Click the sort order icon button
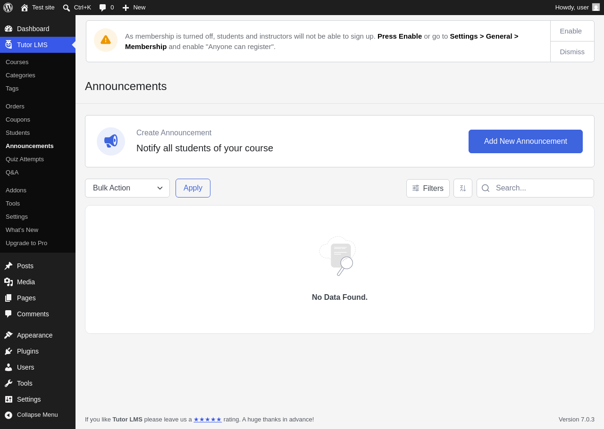 point(463,188)
